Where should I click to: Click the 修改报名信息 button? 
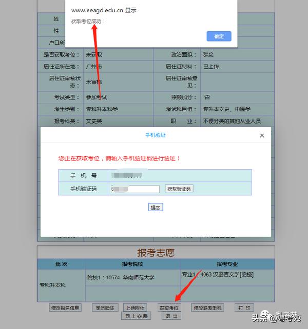[65, 308]
